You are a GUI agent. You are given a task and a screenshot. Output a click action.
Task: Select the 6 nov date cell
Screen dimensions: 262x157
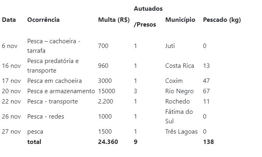click(x=10, y=46)
